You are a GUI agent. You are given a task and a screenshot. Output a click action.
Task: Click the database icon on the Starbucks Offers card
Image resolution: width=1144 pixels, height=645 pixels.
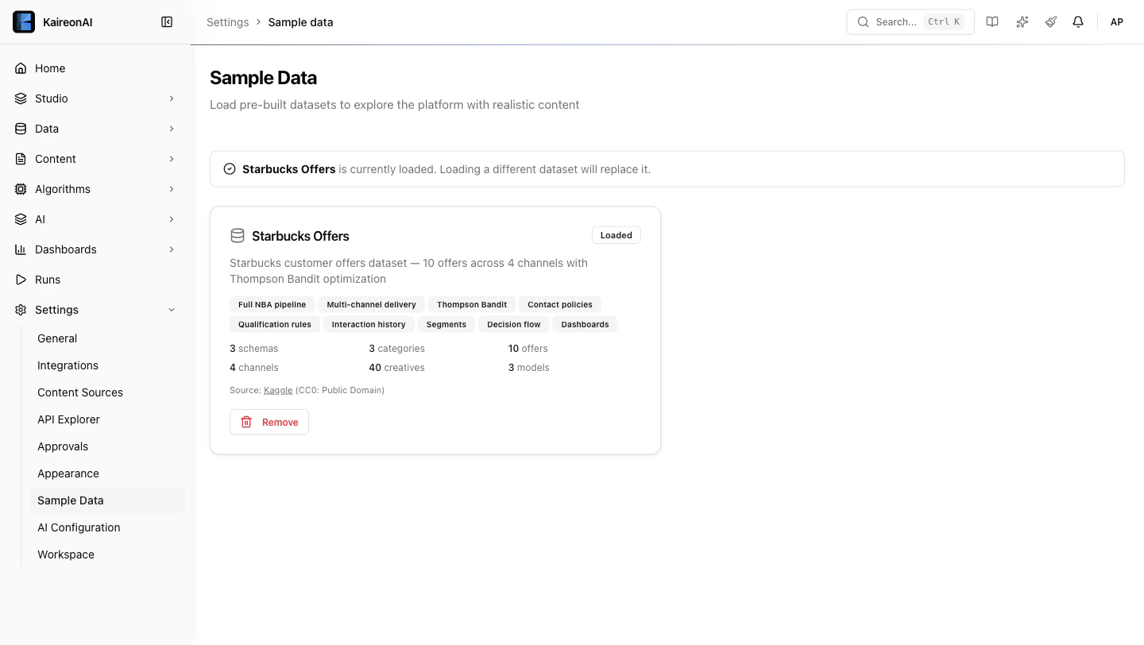pyautogui.click(x=237, y=235)
